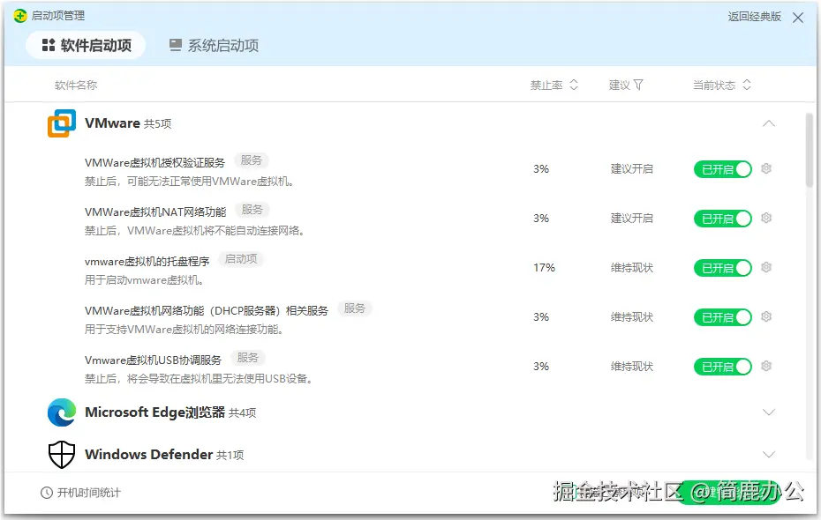
Task: Click the vertical scrollbar thumb
Action: point(809,151)
